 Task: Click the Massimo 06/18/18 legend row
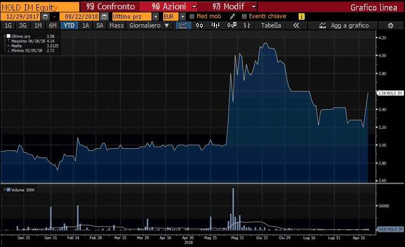(x=33, y=41)
